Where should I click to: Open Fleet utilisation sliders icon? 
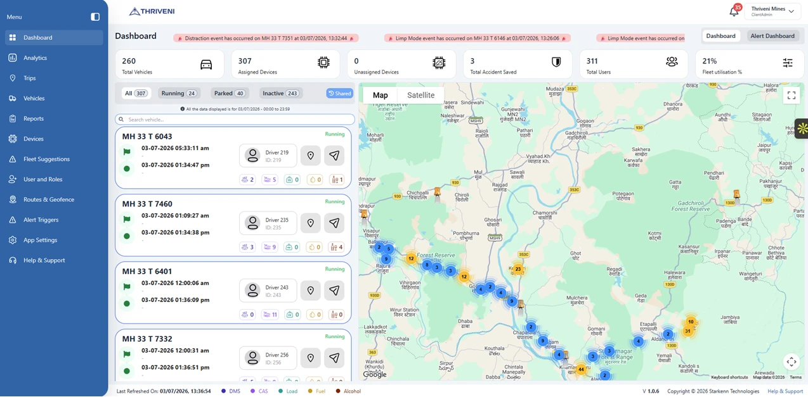pyautogui.click(x=788, y=63)
